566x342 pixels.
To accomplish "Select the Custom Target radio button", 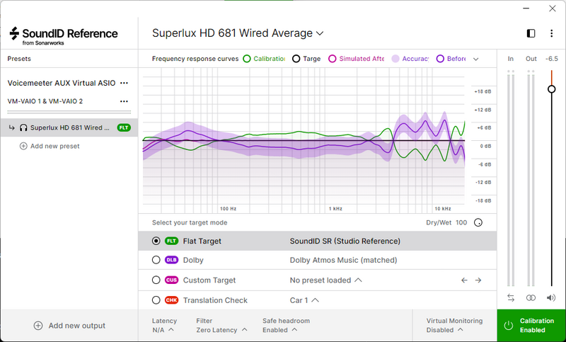I will coord(156,280).
